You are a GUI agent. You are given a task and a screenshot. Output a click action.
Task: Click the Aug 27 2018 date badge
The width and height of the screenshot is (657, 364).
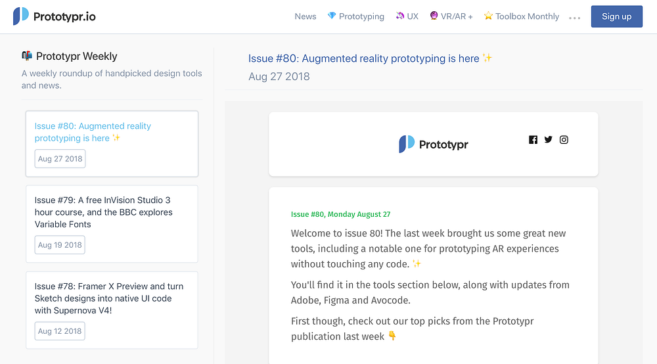coord(60,159)
